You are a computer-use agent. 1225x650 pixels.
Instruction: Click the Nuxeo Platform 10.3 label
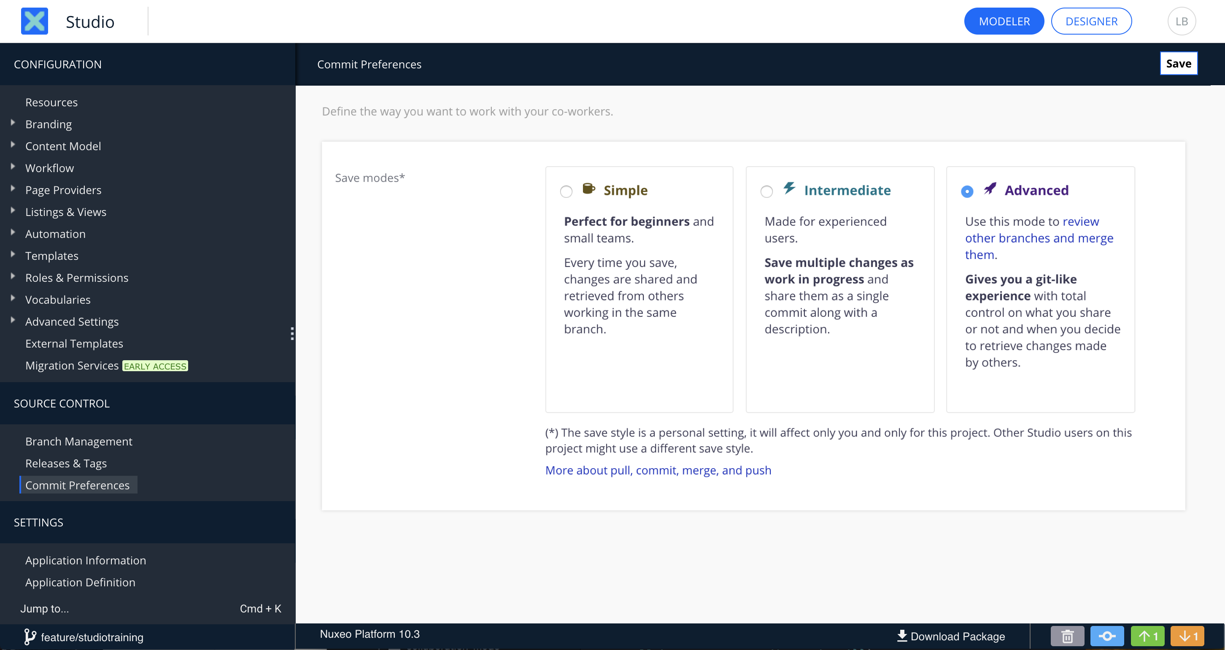pyautogui.click(x=370, y=634)
